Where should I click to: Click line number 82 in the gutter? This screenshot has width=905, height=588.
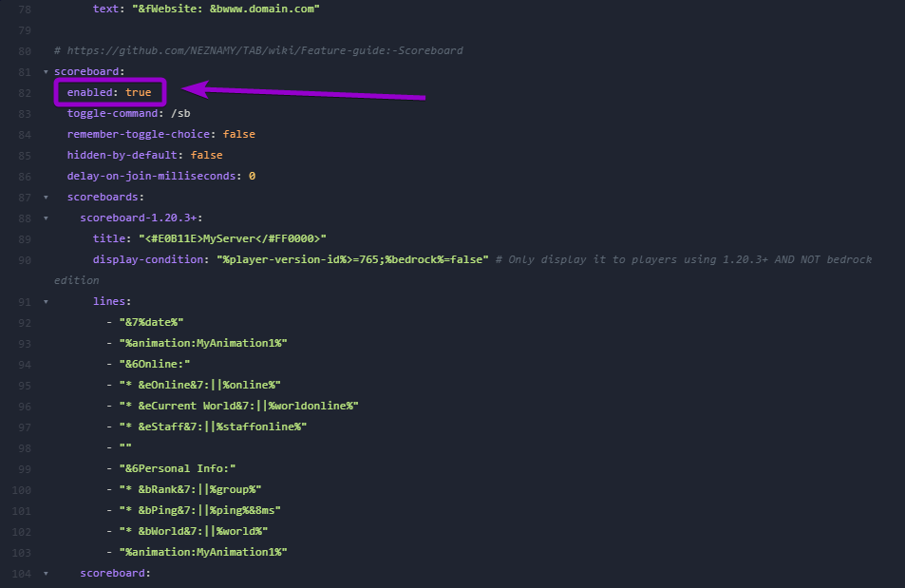pos(24,92)
